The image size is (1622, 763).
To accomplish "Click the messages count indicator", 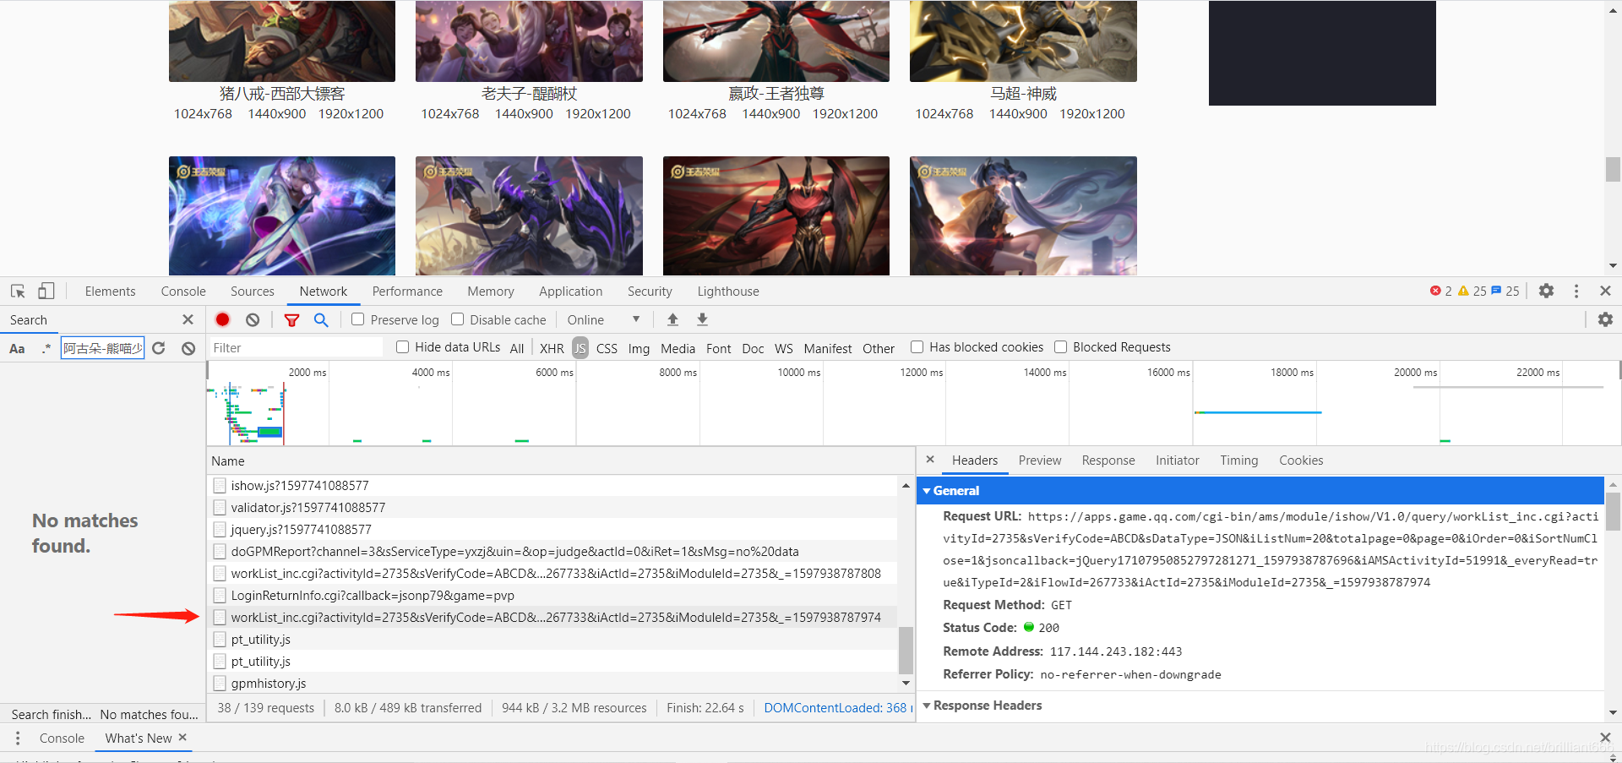I will [x=1505, y=291].
